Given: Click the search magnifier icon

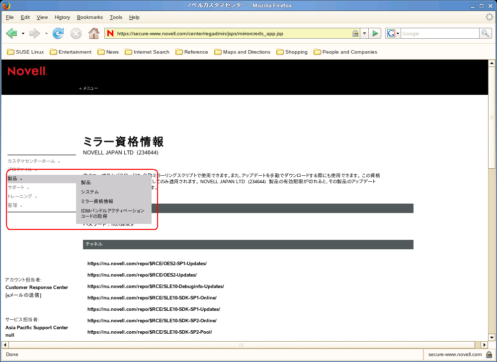Looking at the screenshot, I should click(x=485, y=33).
